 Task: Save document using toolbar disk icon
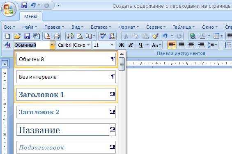pyautogui.click(x=27, y=36)
